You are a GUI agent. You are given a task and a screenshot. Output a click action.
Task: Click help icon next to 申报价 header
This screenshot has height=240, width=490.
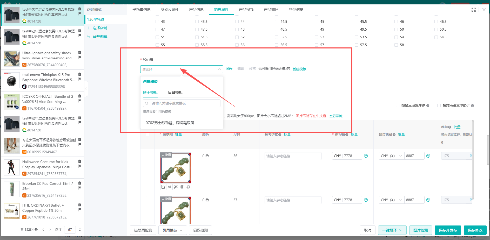347,135
